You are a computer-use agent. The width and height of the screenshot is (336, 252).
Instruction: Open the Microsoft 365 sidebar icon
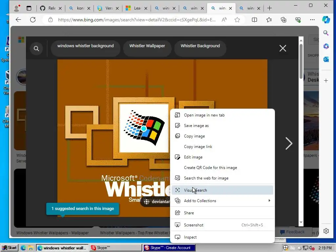pyautogui.click(x=326, y=46)
